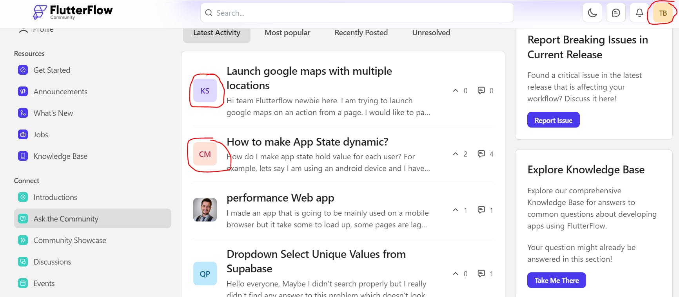Screen dimensions: 679x297
Task: Upvote the 'Launch google maps' post
Action: 456,90
